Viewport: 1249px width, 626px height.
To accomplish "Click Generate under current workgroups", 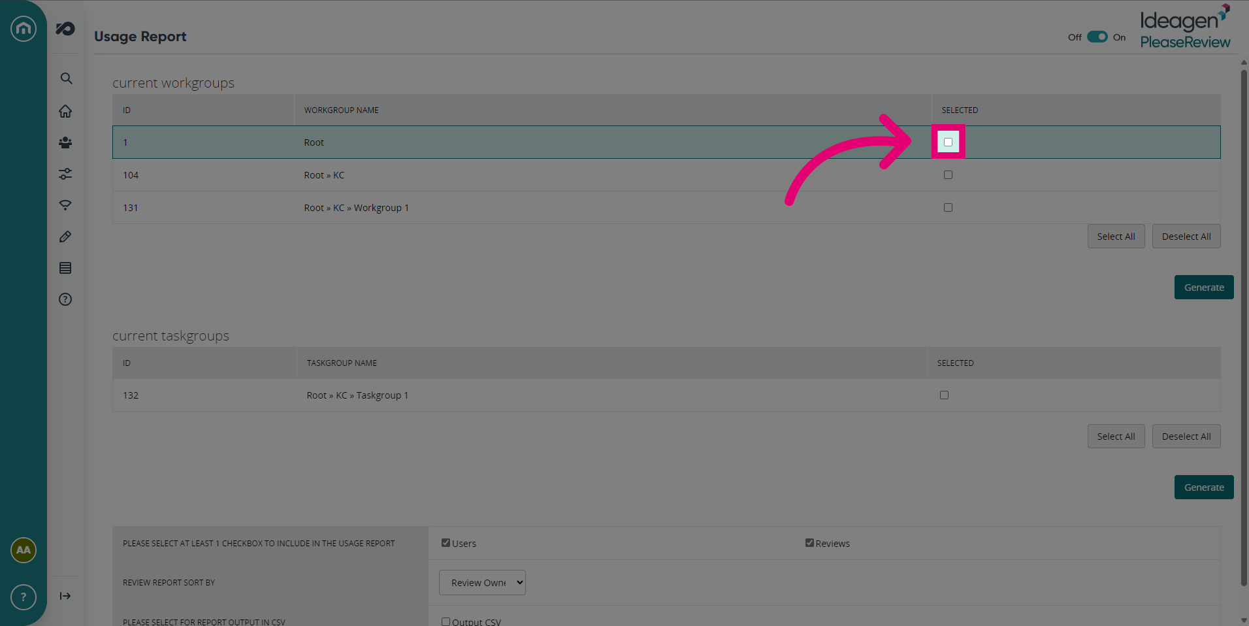I will [1204, 288].
